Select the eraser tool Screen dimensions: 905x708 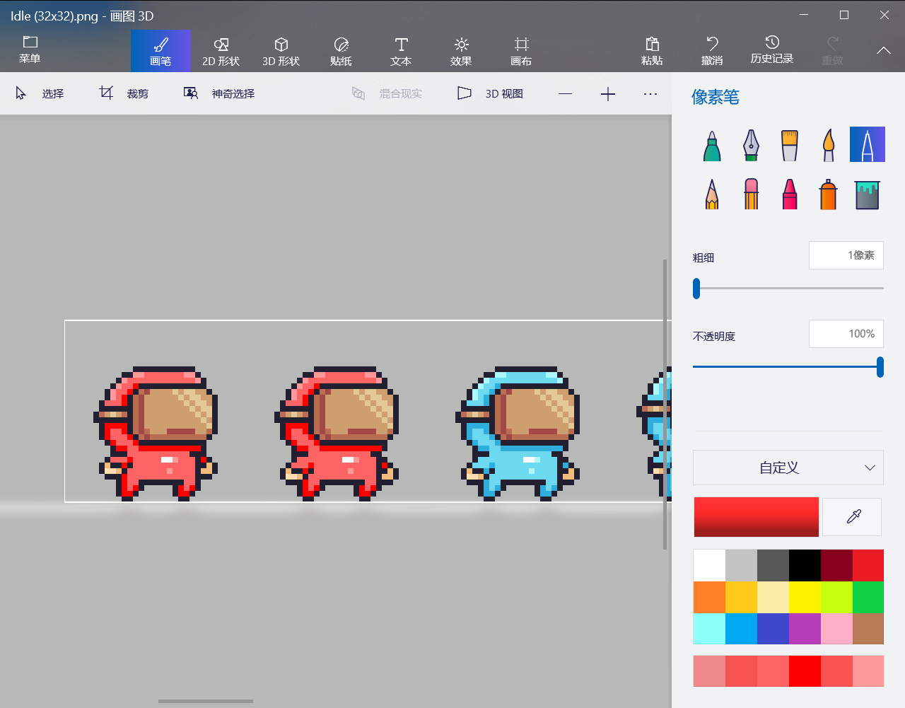click(x=751, y=193)
